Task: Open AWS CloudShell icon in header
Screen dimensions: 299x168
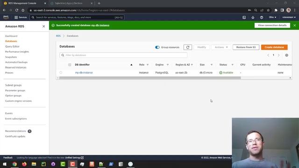Action: 244,17
